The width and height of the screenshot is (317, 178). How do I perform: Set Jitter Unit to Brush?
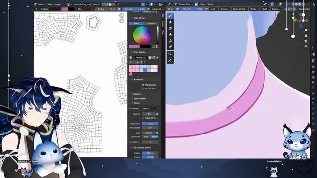click(155, 137)
